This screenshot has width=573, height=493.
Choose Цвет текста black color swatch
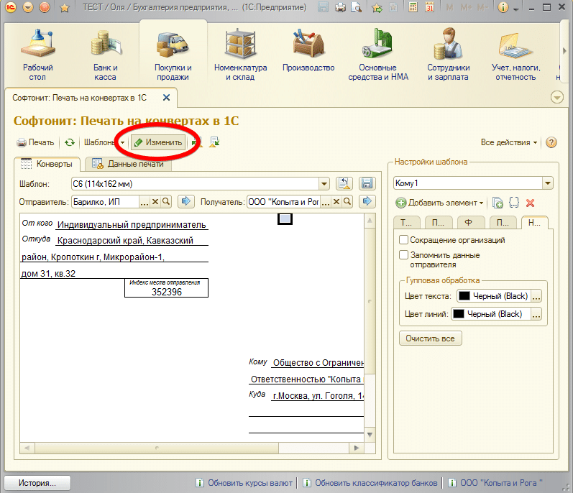coord(464,296)
